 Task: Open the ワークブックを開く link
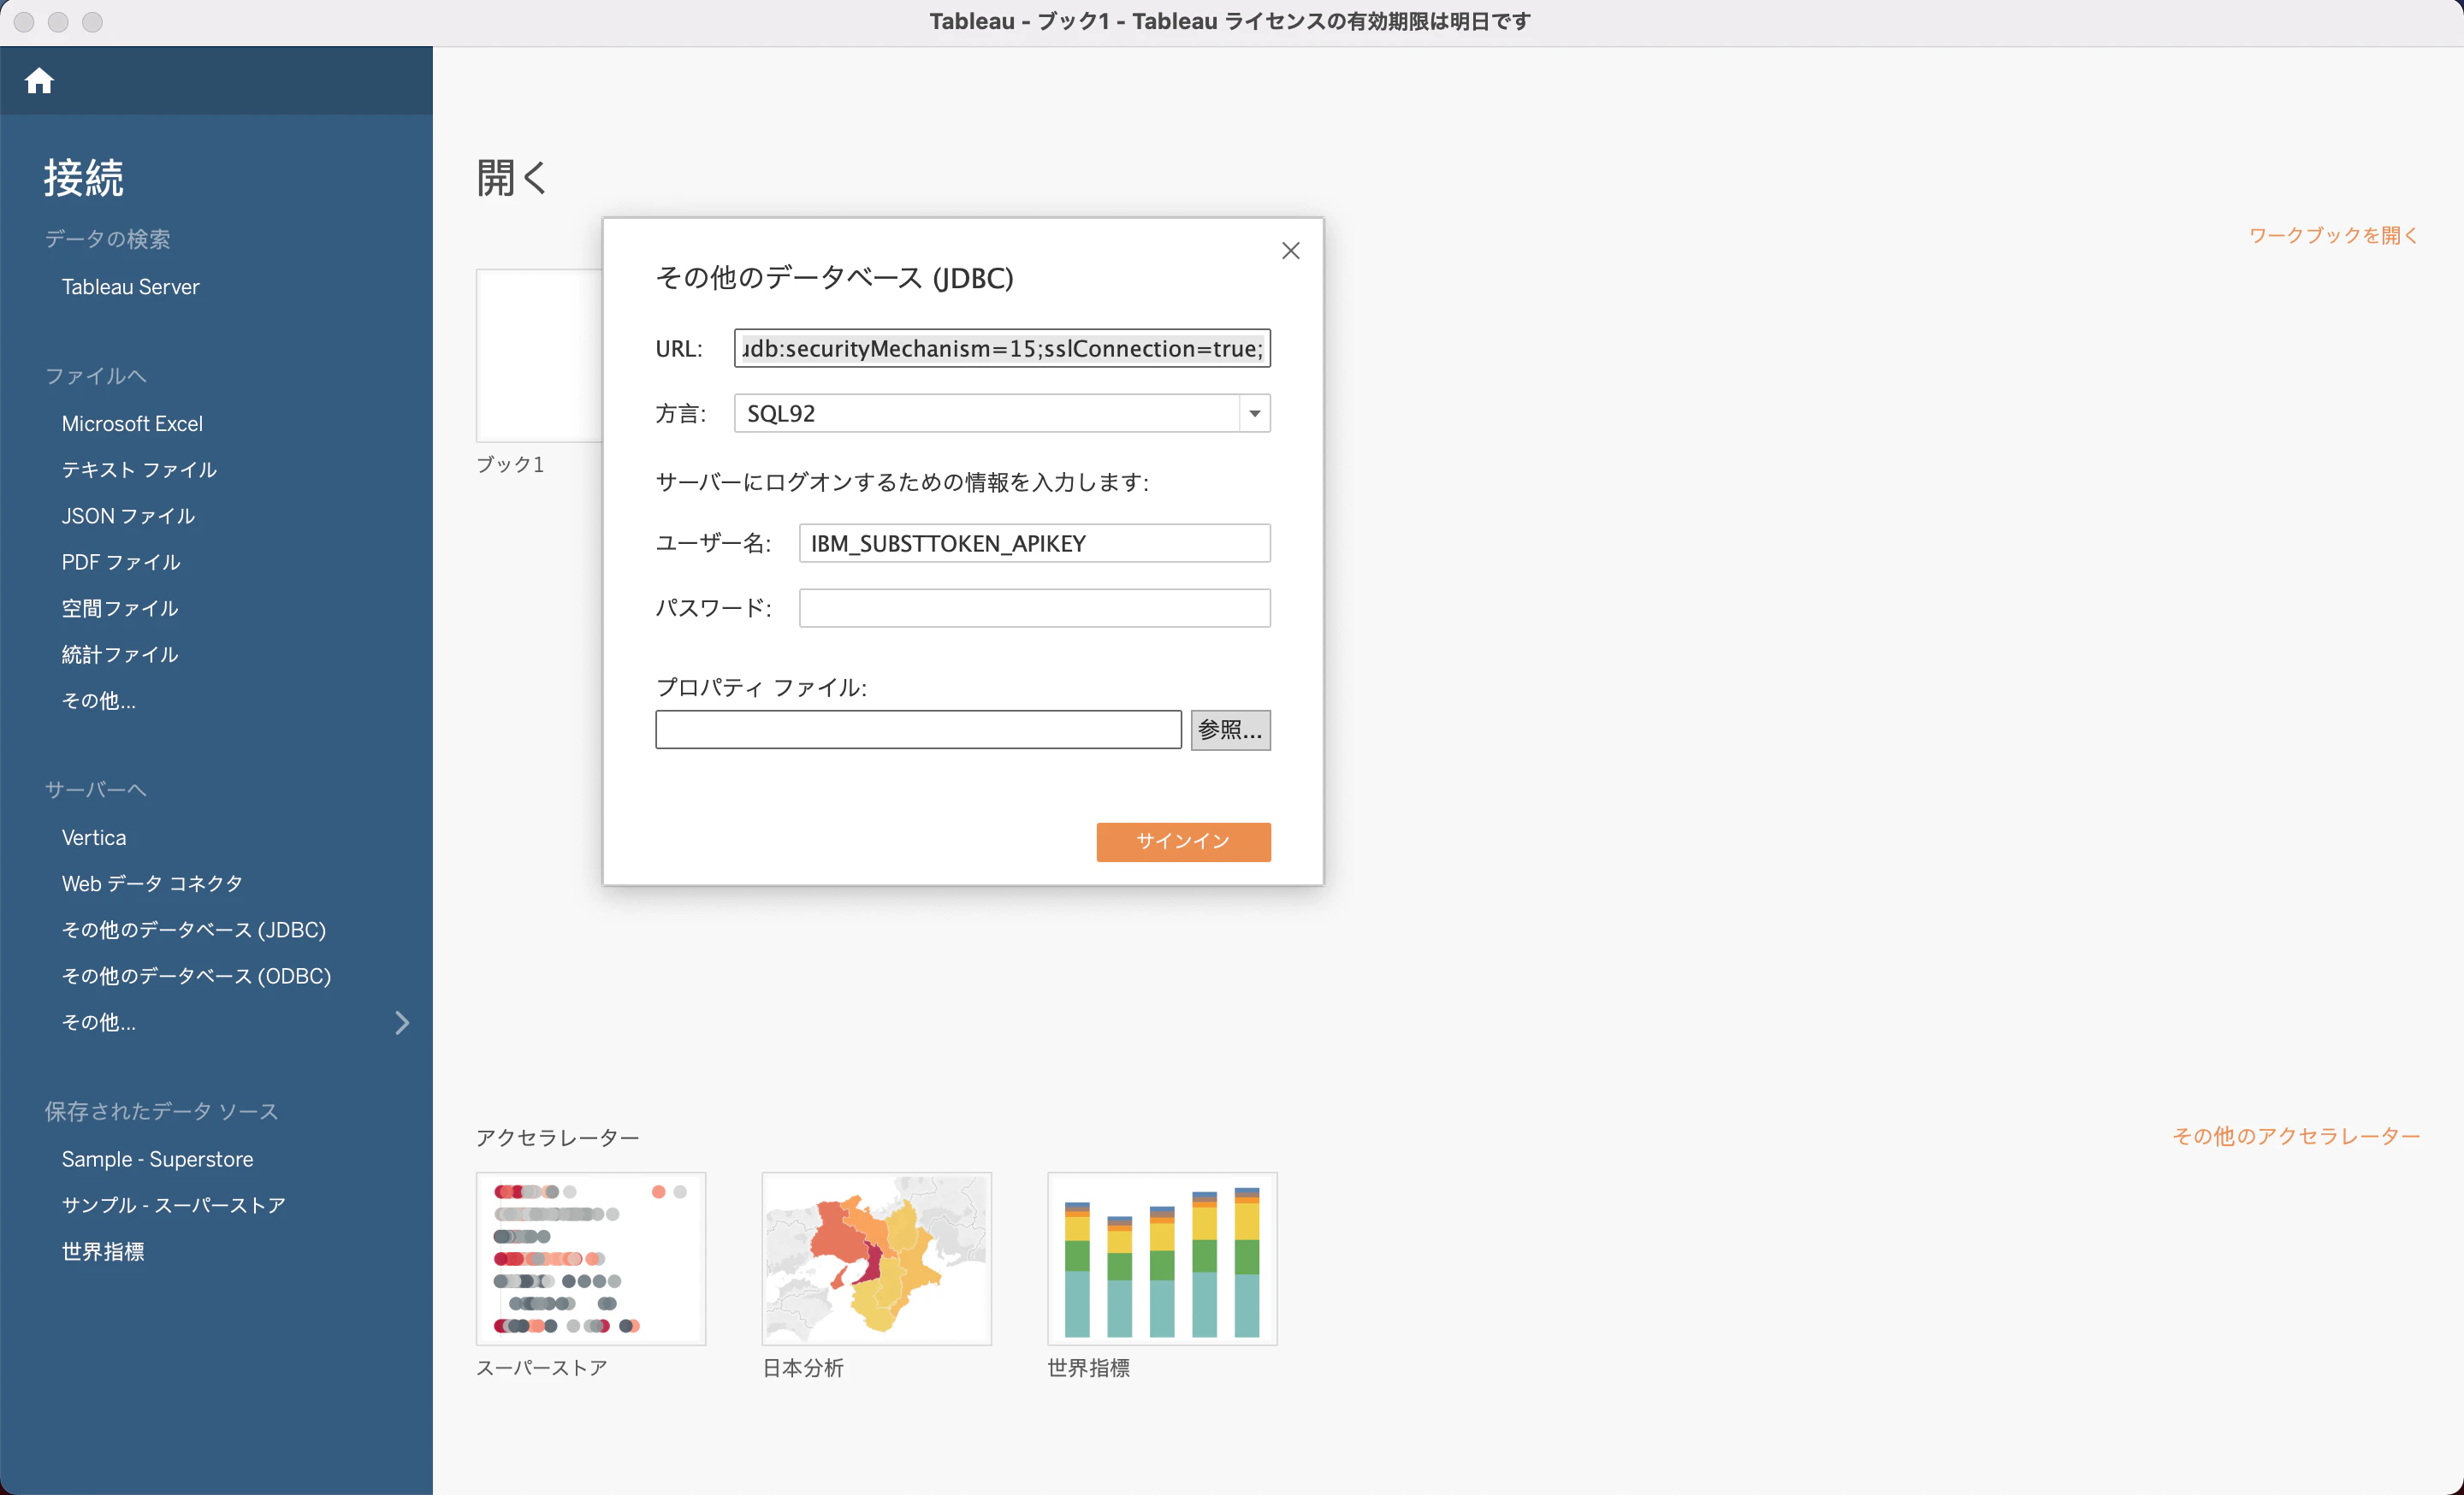point(2333,236)
